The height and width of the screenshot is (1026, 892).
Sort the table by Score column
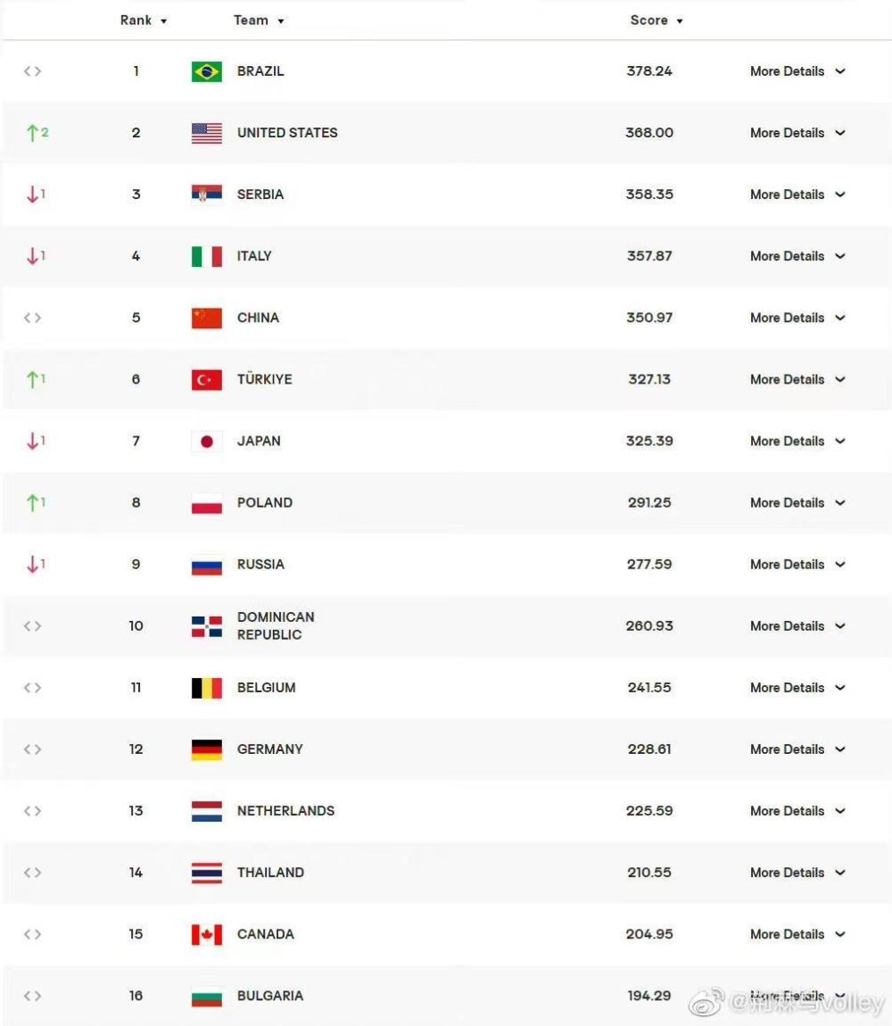pyautogui.click(x=657, y=21)
